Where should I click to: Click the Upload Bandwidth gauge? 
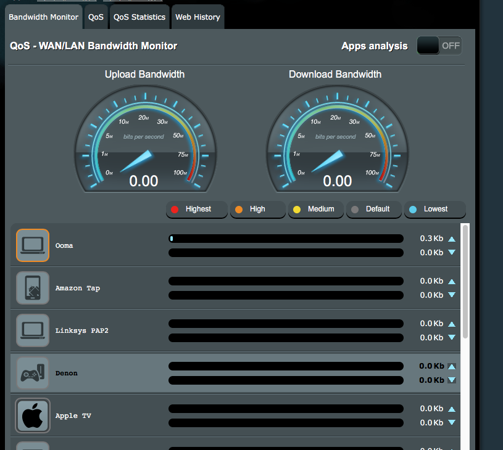[x=145, y=139]
